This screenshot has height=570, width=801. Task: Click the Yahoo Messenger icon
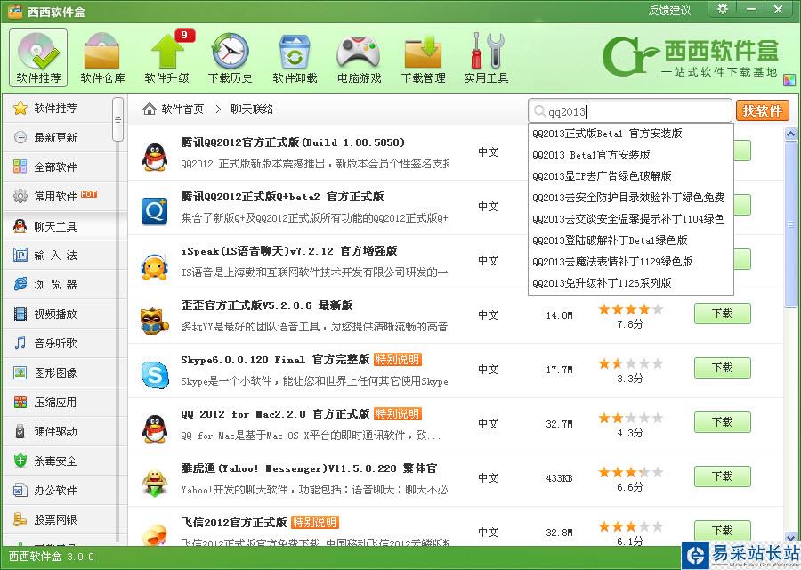pyautogui.click(x=155, y=483)
